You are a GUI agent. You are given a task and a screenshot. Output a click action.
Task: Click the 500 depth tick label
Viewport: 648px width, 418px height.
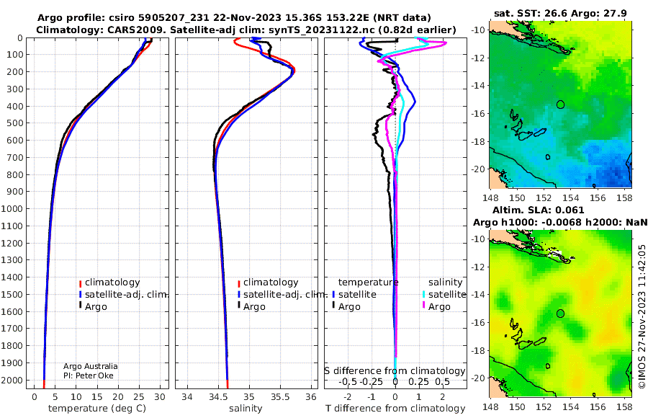[14, 123]
